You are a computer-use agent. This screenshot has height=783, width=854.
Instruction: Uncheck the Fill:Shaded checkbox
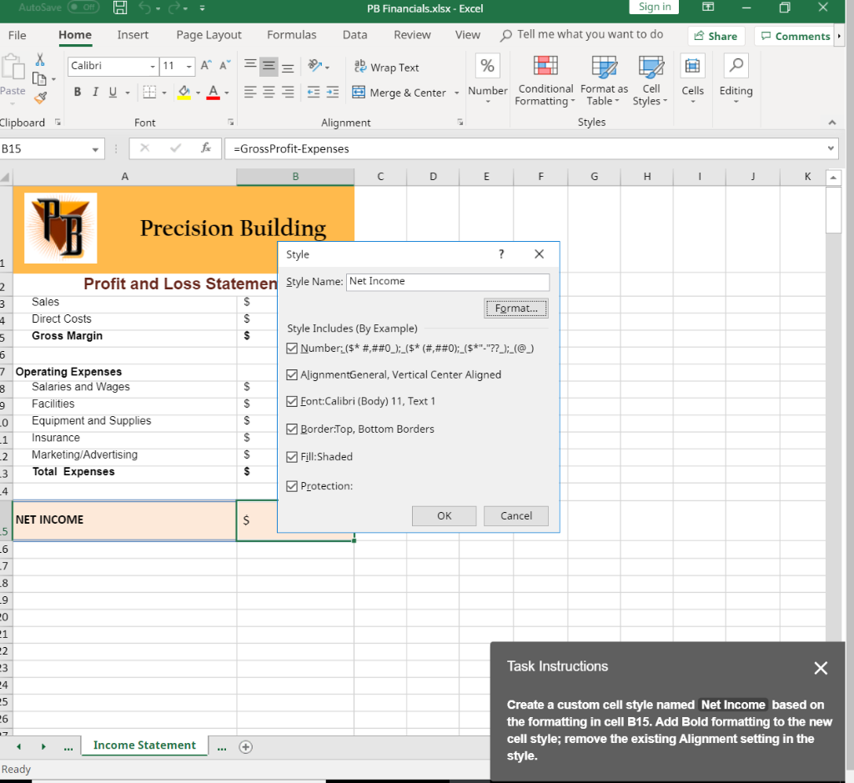pyautogui.click(x=291, y=457)
